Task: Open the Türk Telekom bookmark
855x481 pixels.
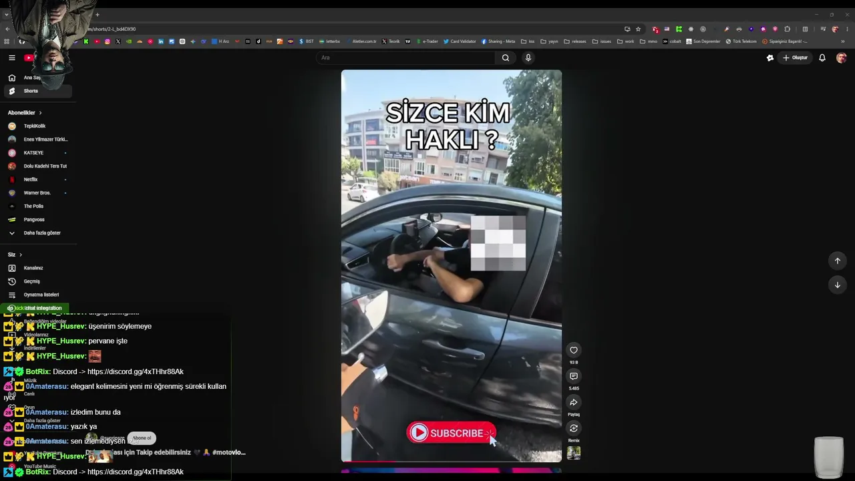Action: click(x=741, y=41)
